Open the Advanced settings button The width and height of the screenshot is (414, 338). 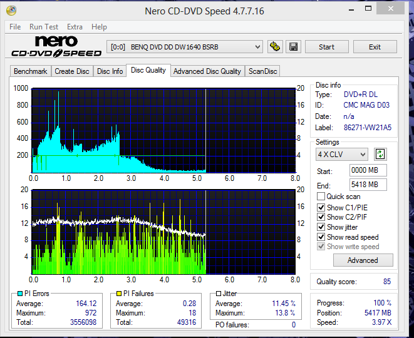pos(363,260)
